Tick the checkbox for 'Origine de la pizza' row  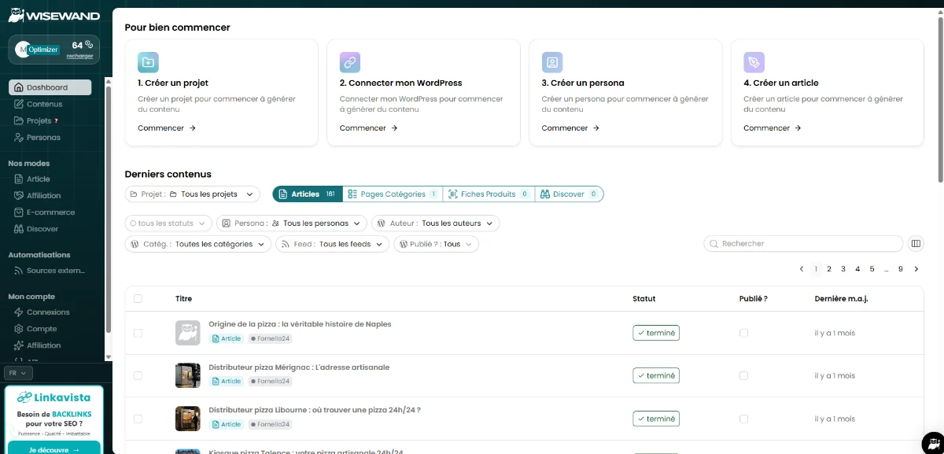pyautogui.click(x=138, y=332)
